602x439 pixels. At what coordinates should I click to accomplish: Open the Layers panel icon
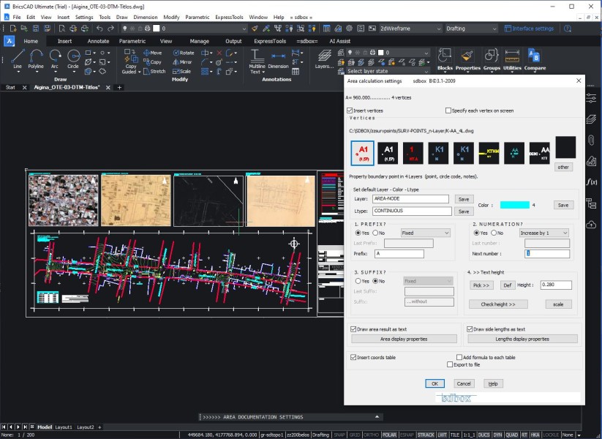[325, 59]
